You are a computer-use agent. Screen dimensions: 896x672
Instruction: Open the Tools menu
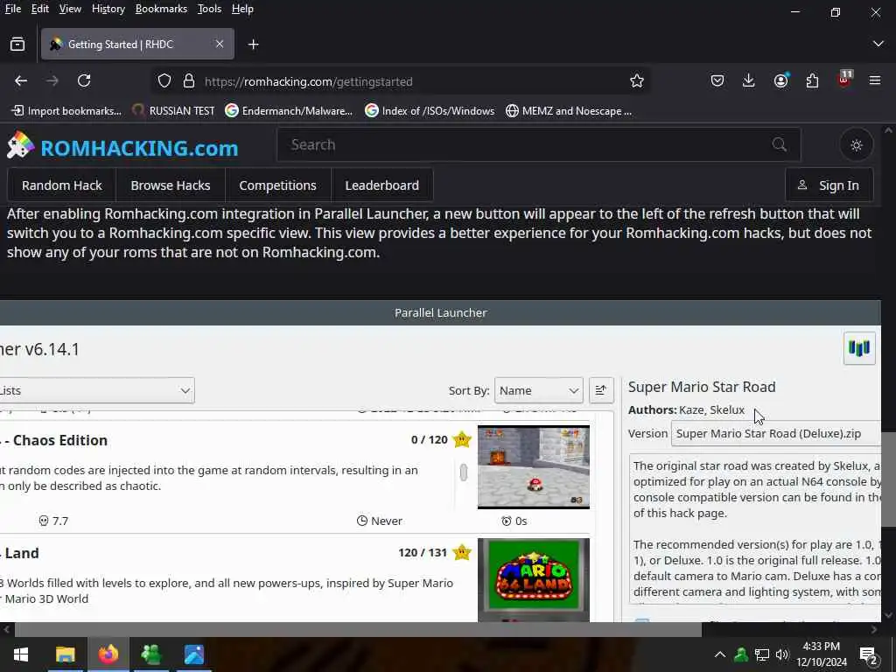point(209,9)
